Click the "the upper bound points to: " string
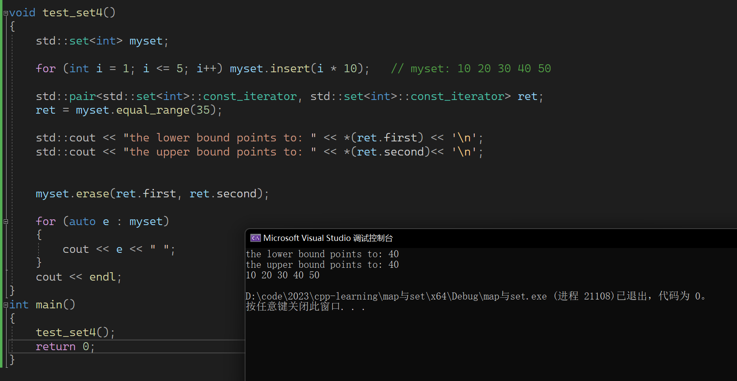737x381 pixels. [220, 152]
